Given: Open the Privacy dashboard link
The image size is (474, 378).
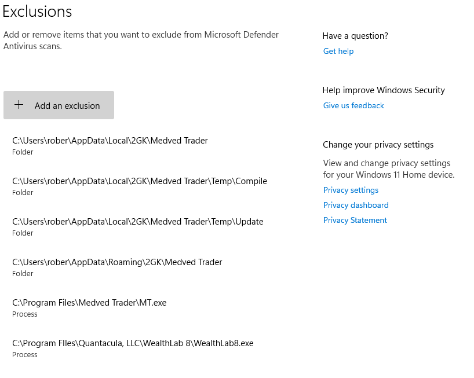Looking at the screenshot, I should 356,205.
